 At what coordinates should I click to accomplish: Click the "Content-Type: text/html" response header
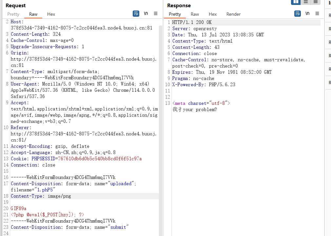pyautogui.click(x=203, y=41)
